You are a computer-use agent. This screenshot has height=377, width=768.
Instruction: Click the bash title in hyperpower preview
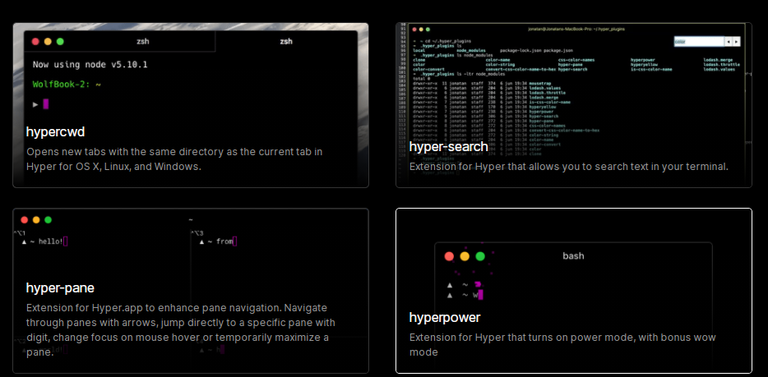tap(573, 256)
